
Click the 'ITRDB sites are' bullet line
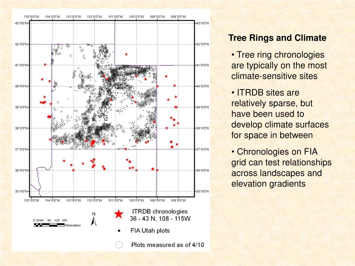pos(265,93)
